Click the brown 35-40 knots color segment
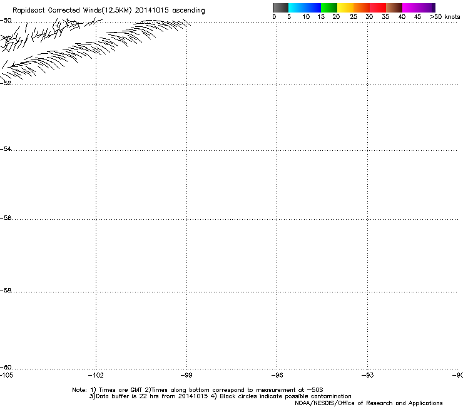 pyautogui.click(x=394, y=8)
